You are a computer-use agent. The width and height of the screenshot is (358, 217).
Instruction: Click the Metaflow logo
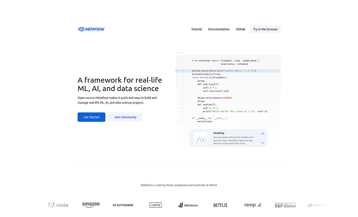(91, 29)
